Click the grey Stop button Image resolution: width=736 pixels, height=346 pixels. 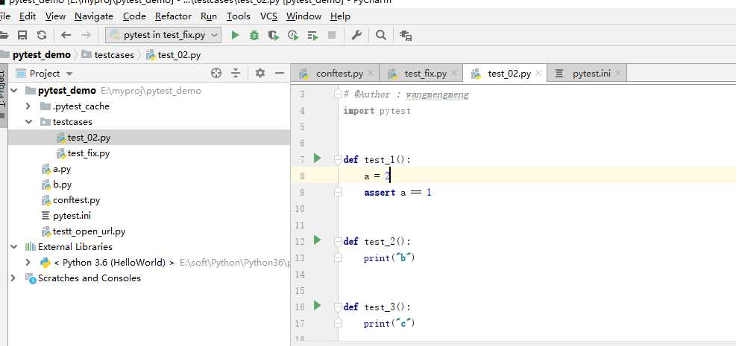click(x=332, y=35)
